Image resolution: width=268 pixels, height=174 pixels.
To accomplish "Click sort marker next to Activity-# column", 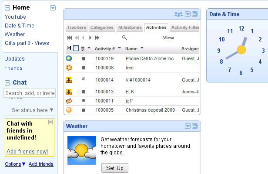I will [x=119, y=48].
